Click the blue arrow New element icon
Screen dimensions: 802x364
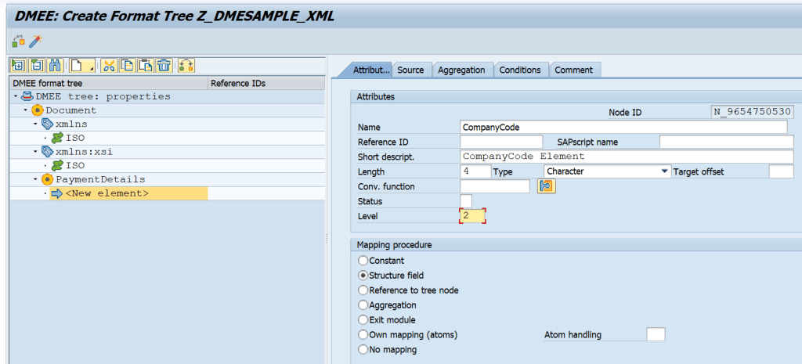pos(57,193)
